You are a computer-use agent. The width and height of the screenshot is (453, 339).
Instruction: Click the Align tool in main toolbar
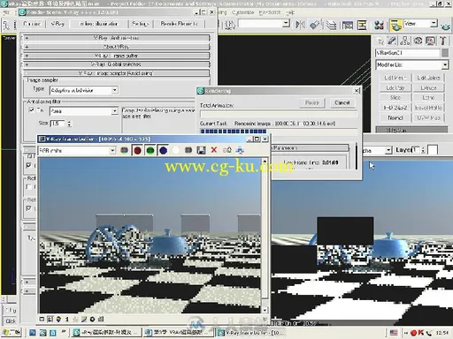(315, 25)
